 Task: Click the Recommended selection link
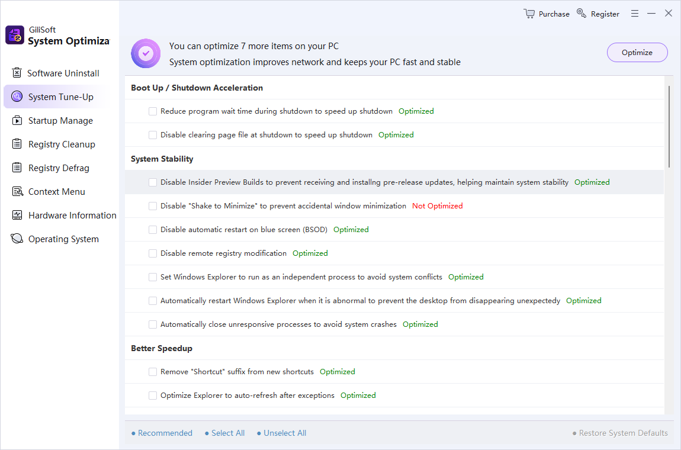[x=162, y=433]
